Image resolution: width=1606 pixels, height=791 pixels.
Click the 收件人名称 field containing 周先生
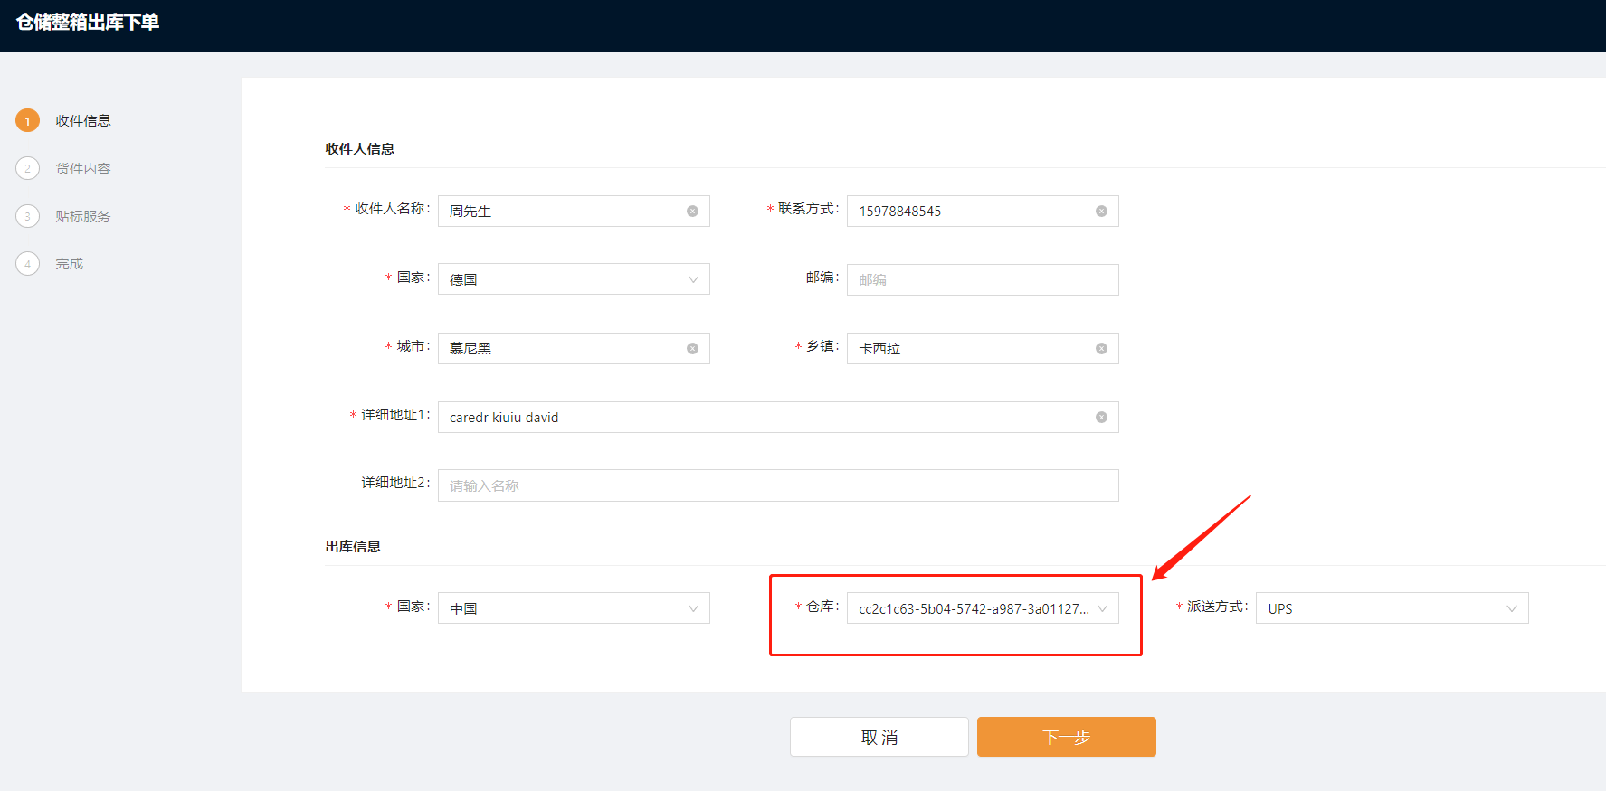(561, 212)
